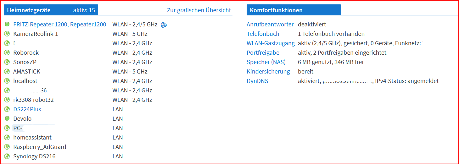
Task: Click the green dot next to Devolo
Action: pyautogui.click(x=7, y=119)
